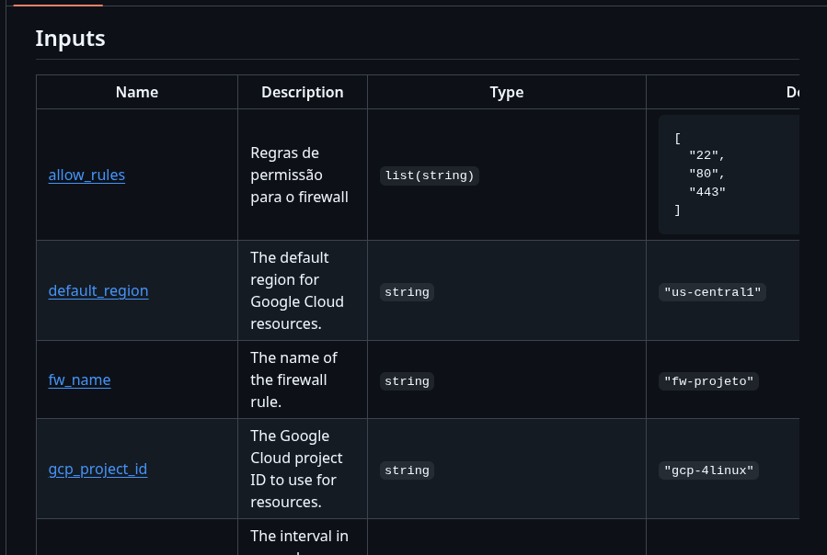Select the Description column header

[x=302, y=92]
